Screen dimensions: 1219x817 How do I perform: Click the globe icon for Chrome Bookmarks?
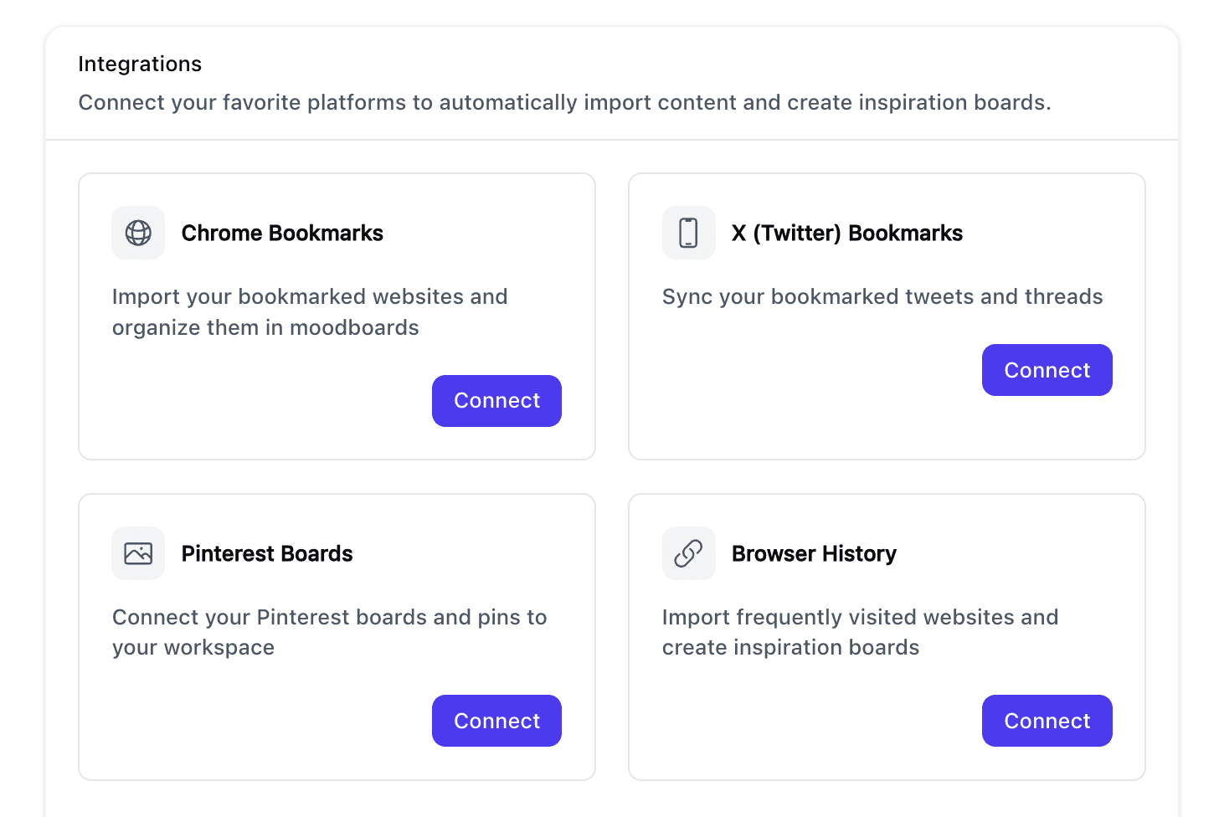(x=138, y=233)
